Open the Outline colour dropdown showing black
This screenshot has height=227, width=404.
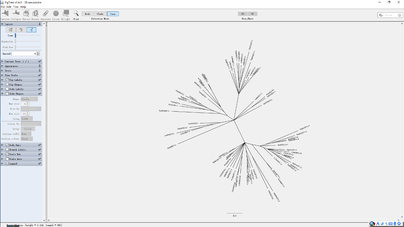click(x=27, y=139)
